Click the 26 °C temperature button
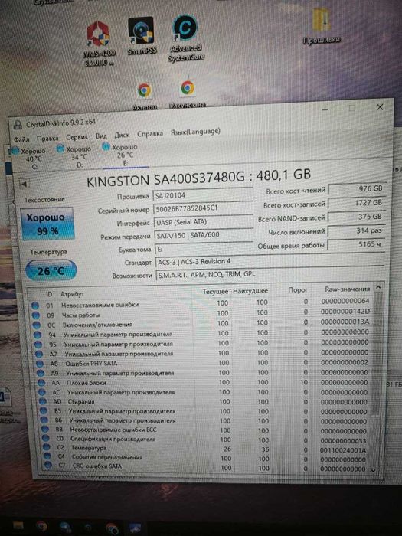Image resolution: width=402 pixels, height=536 pixels. (x=51, y=271)
